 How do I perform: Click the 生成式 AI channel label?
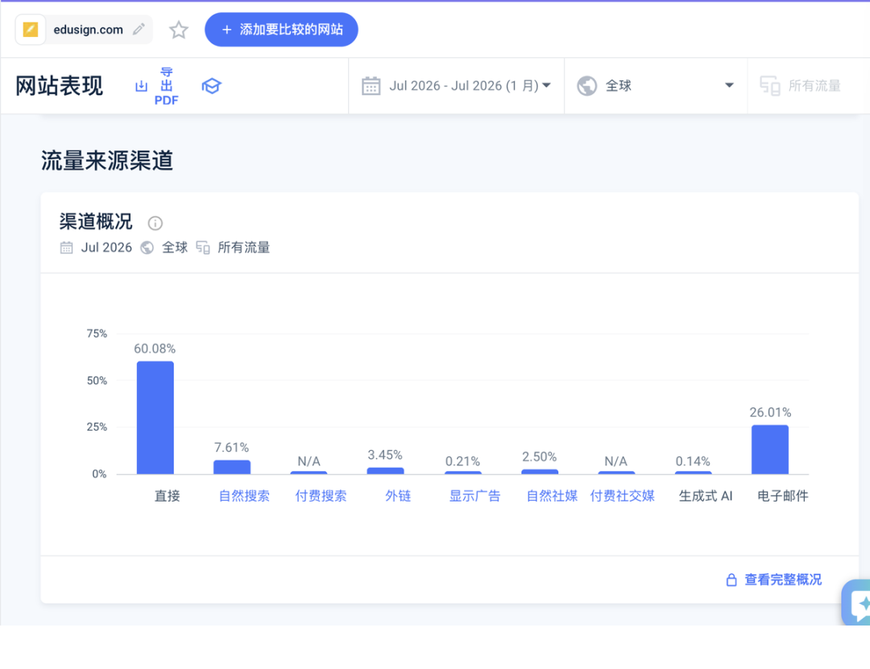click(x=706, y=496)
